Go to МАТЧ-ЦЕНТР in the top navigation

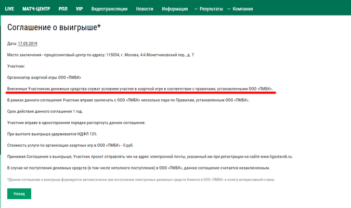click(x=36, y=9)
